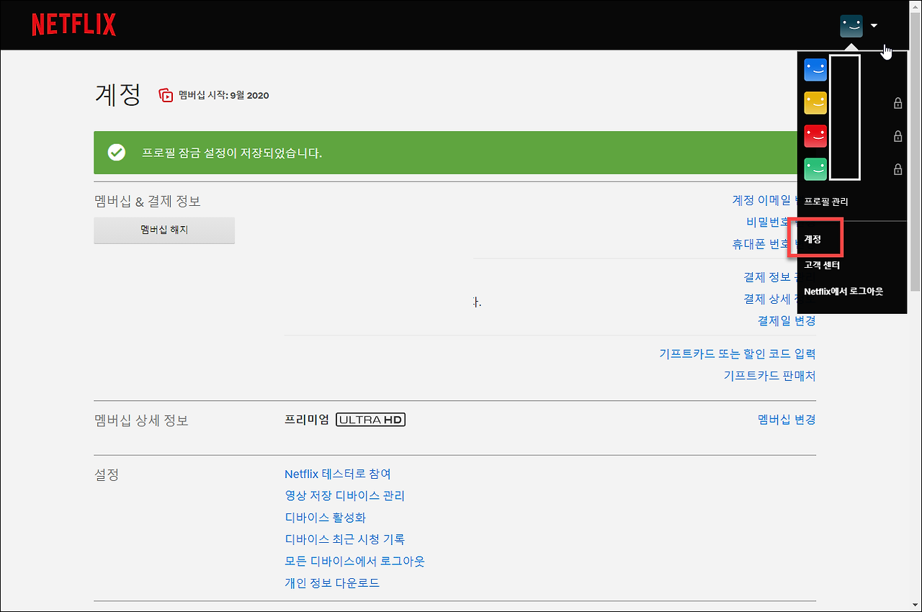Click the 멤버십 해지 button

[x=164, y=230]
